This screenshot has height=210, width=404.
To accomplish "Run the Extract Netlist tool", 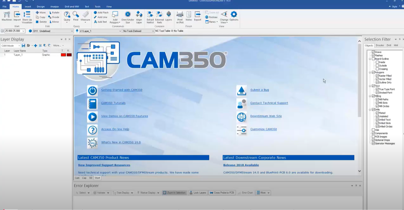I will click(x=150, y=17).
